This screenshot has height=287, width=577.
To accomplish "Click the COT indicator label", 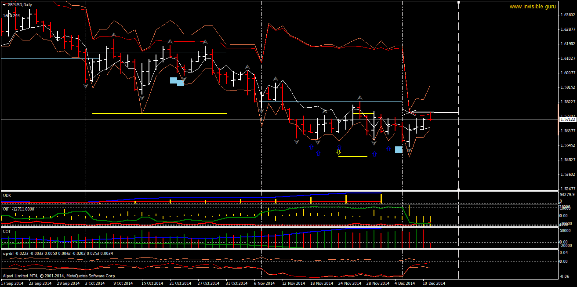I will pos(7,231).
